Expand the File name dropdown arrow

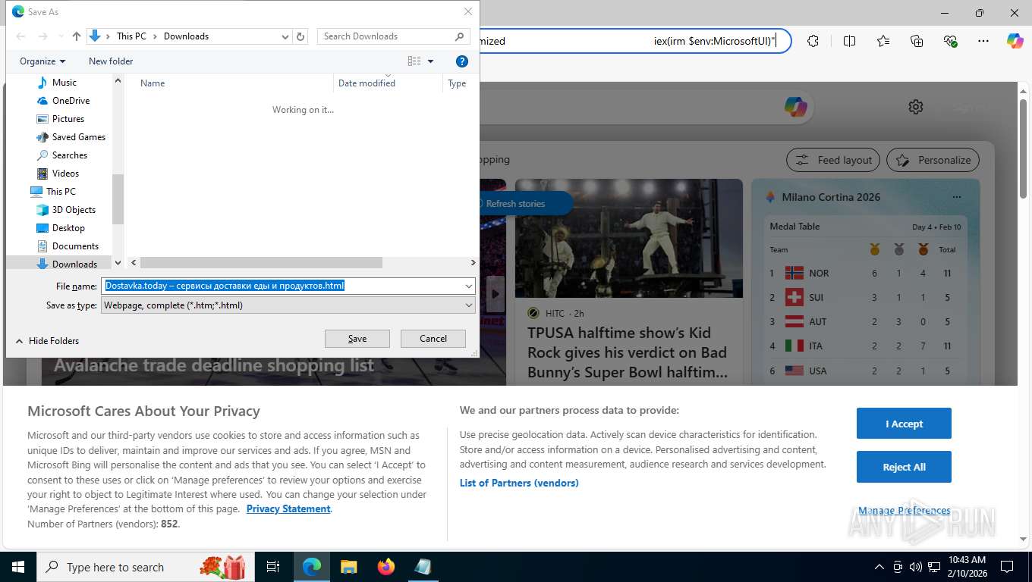(x=469, y=286)
